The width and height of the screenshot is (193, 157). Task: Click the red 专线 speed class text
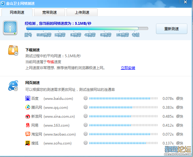(x=50, y=62)
